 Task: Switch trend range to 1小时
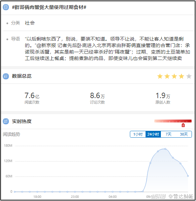click(138, 134)
